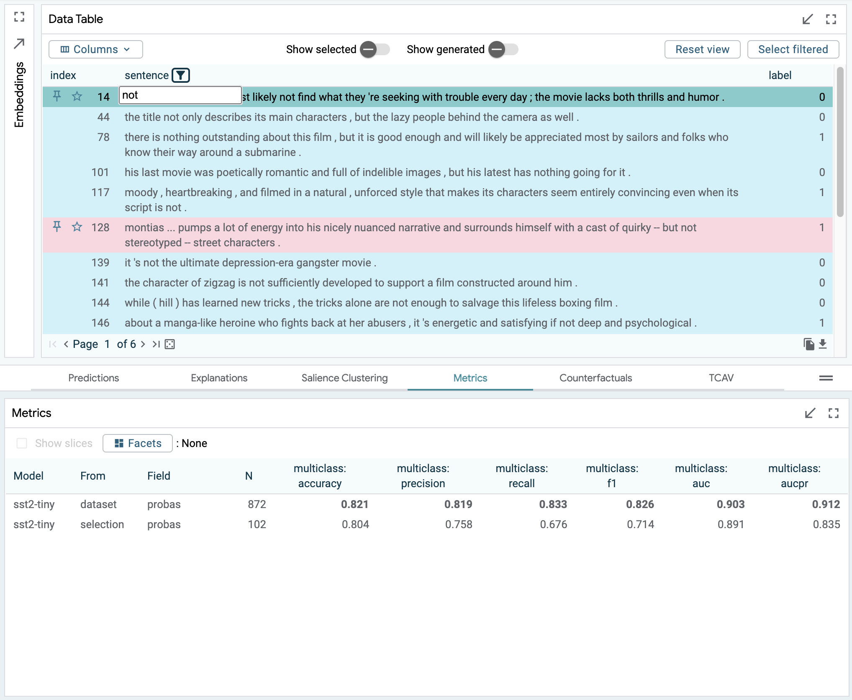This screenshot has width=852, height=700.
Task: Click the multiclass: recall column header
Action: point(522,476)
